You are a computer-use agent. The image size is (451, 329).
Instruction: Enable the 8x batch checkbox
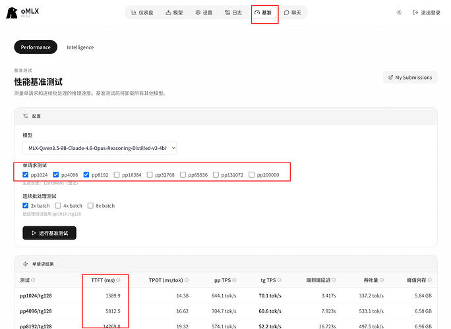[x=90, y=205]
